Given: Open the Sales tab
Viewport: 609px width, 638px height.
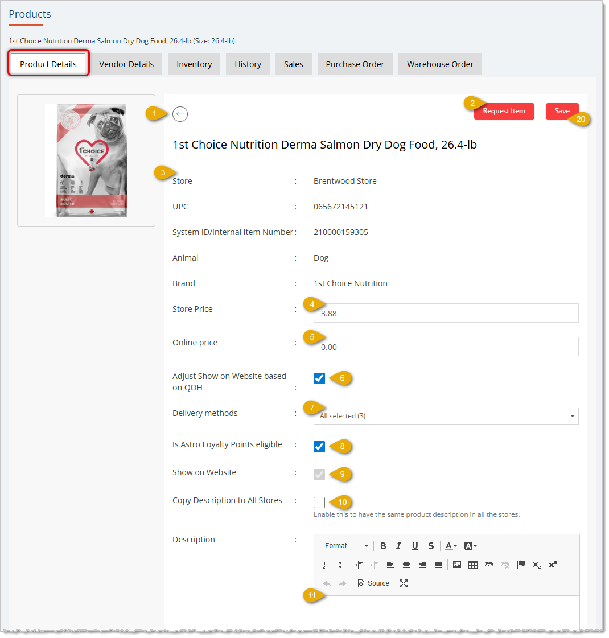Looking at the screenshot, I should coord(294,64).
